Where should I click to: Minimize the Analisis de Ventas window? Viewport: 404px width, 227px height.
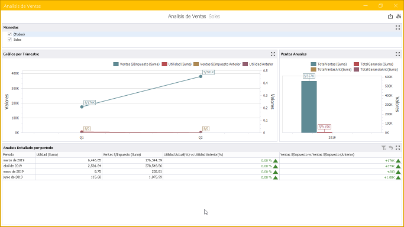click(x=366, y=6)
